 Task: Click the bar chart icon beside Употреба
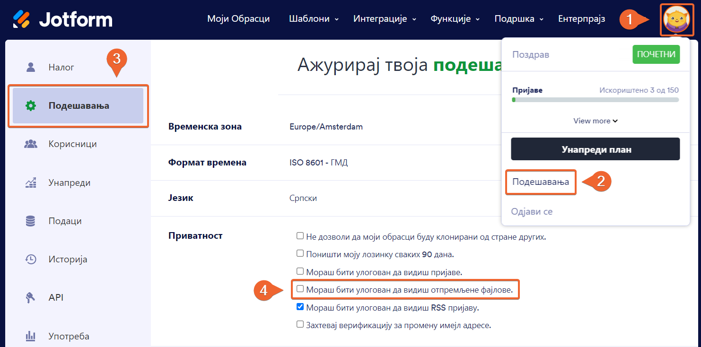31,336
